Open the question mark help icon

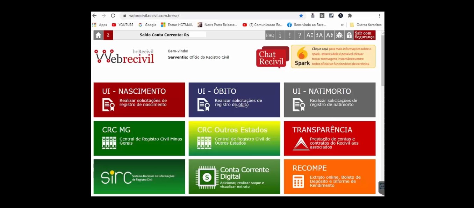pos(299,35)
